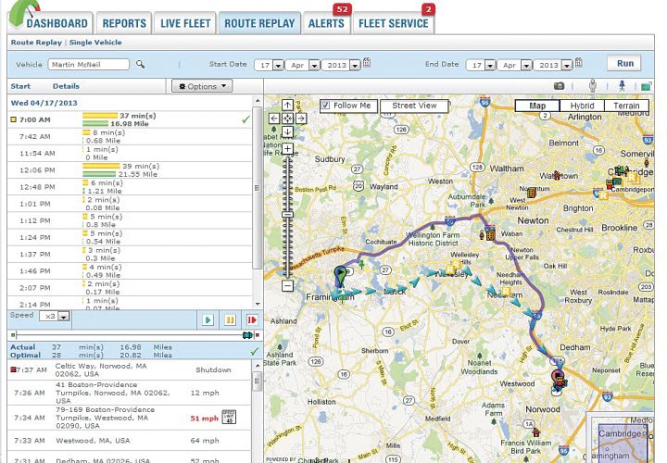Image resolution: width=667 pixels, height=463 pixels.
Task: Click the green map expand icon
Action: (x=646, y=86)
